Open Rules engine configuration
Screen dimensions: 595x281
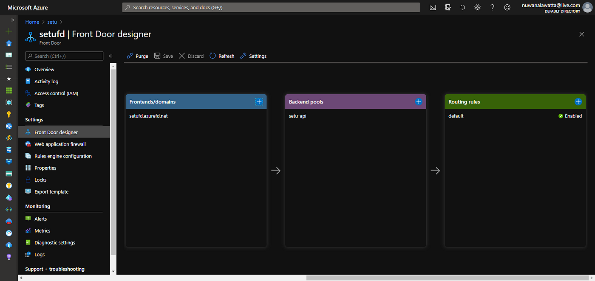coord(64,156)
